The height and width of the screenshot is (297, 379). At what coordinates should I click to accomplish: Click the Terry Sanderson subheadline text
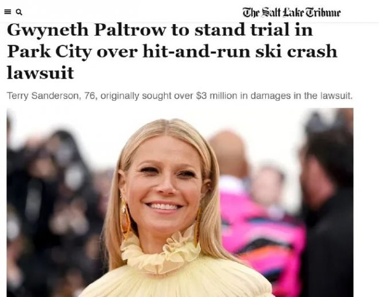tap(180, 96)
